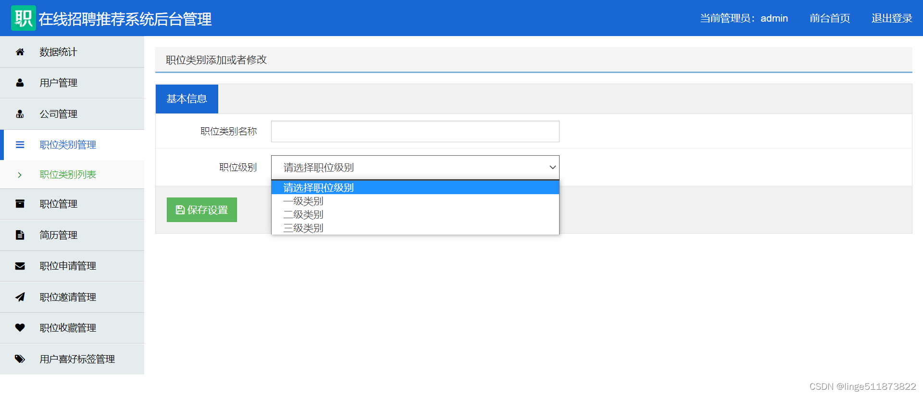Image resolution: width=923 pixels, height=396 pixels.
Task: Click the floppy disk icon on 保存设置
Action: 180,210
